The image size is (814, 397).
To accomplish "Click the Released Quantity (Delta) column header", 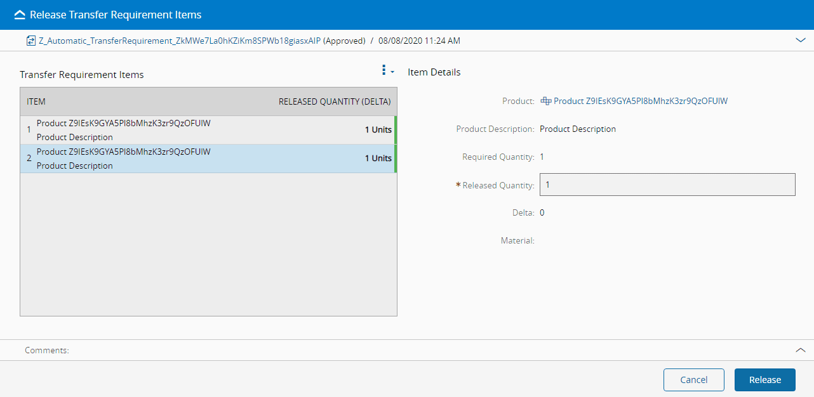I will point(335,101).
